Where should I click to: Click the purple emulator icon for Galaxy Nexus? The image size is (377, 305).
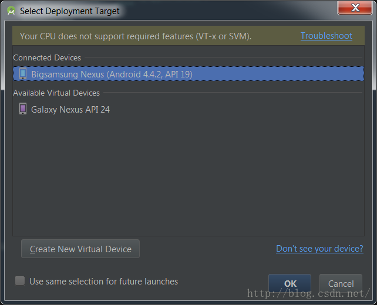click(23, 109)
